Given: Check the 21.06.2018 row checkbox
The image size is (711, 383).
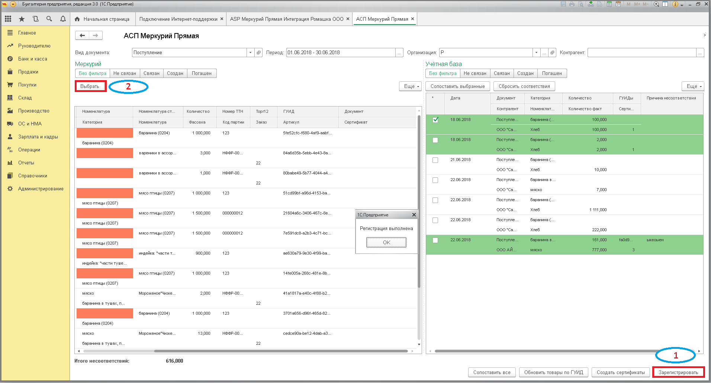Looking at the screenshot, I should [435, 160].
